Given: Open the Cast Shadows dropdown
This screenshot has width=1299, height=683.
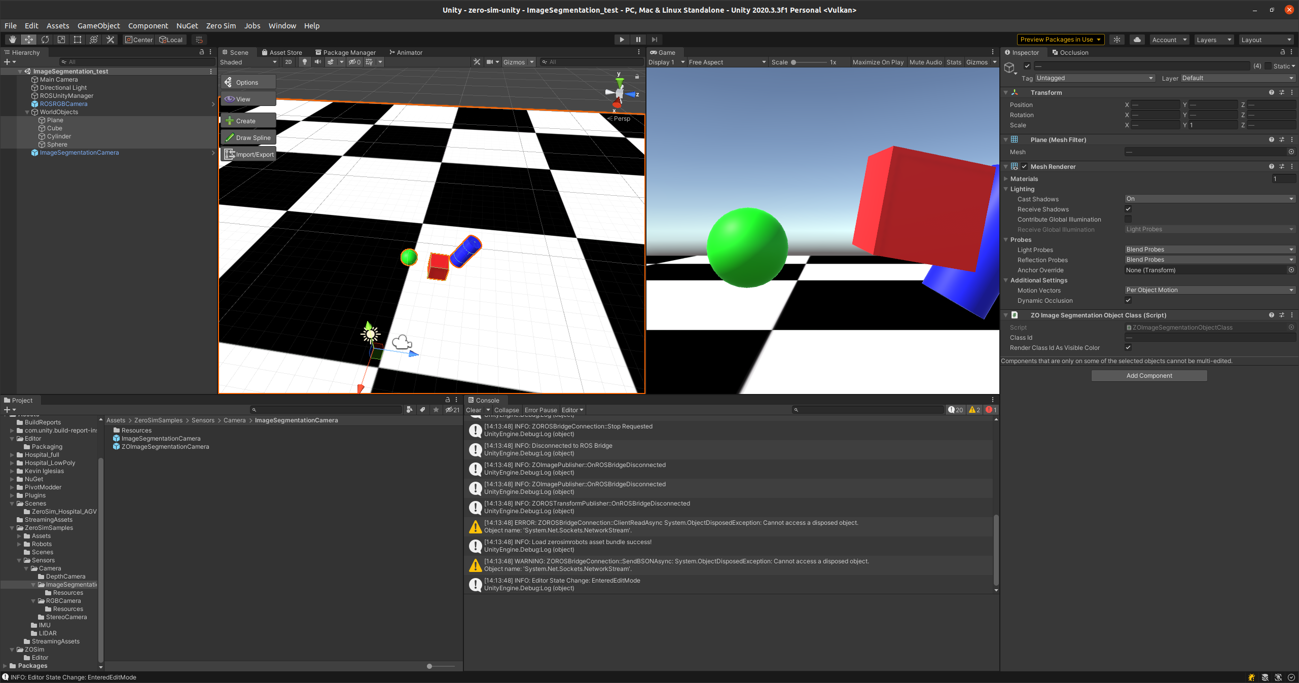Looking at the screenshot, I should 1209,199.
